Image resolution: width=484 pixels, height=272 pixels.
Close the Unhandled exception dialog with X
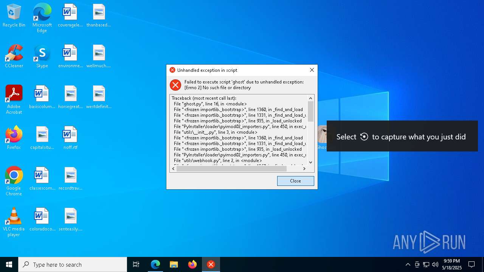(312, 70)
